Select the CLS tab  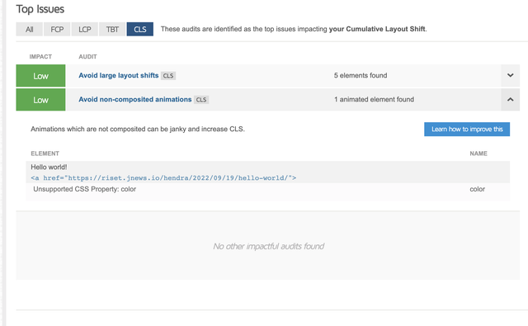(x=139, y=30)
